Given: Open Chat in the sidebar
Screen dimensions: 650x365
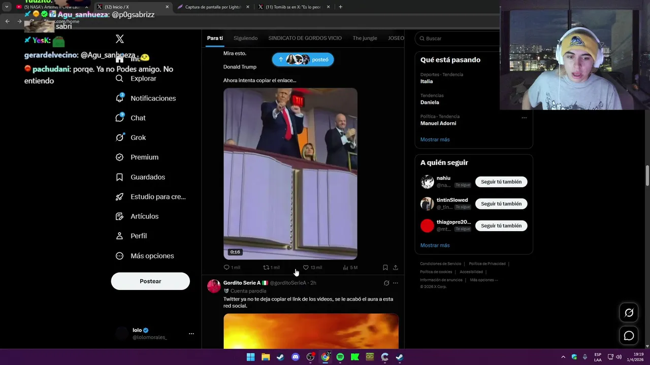Looking at the screenshot, I should 131,118.
